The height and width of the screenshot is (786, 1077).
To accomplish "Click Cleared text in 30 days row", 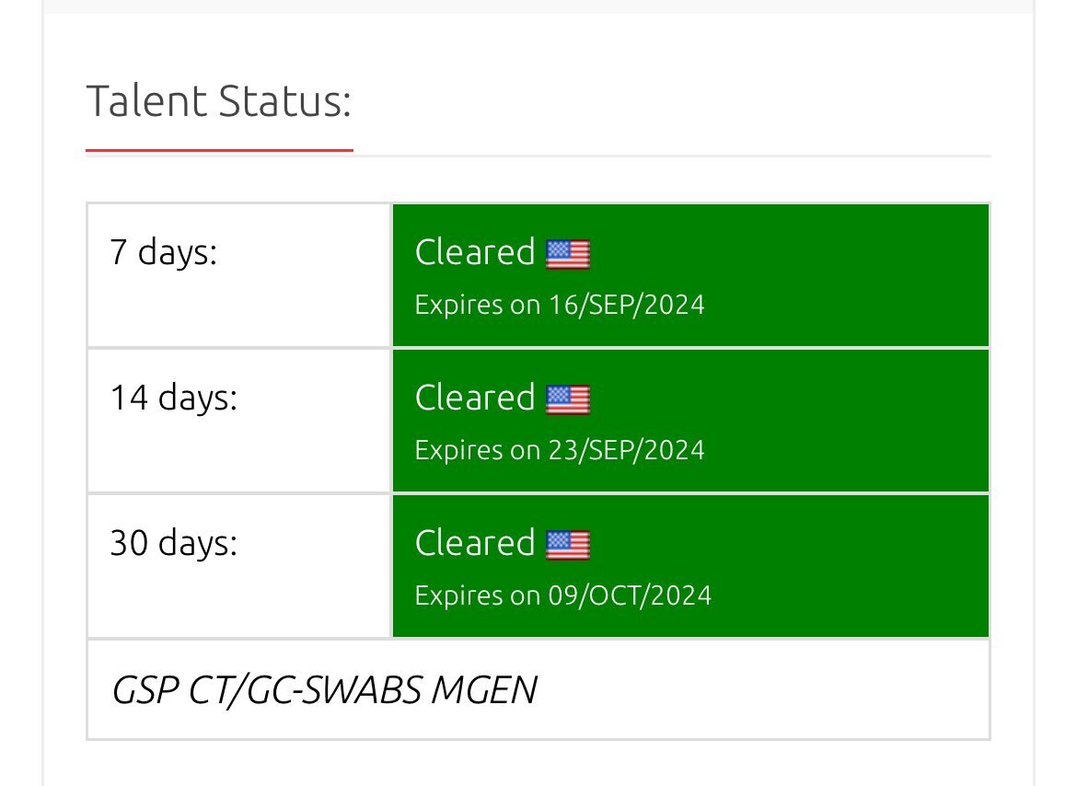I will [x=475, y=543].
